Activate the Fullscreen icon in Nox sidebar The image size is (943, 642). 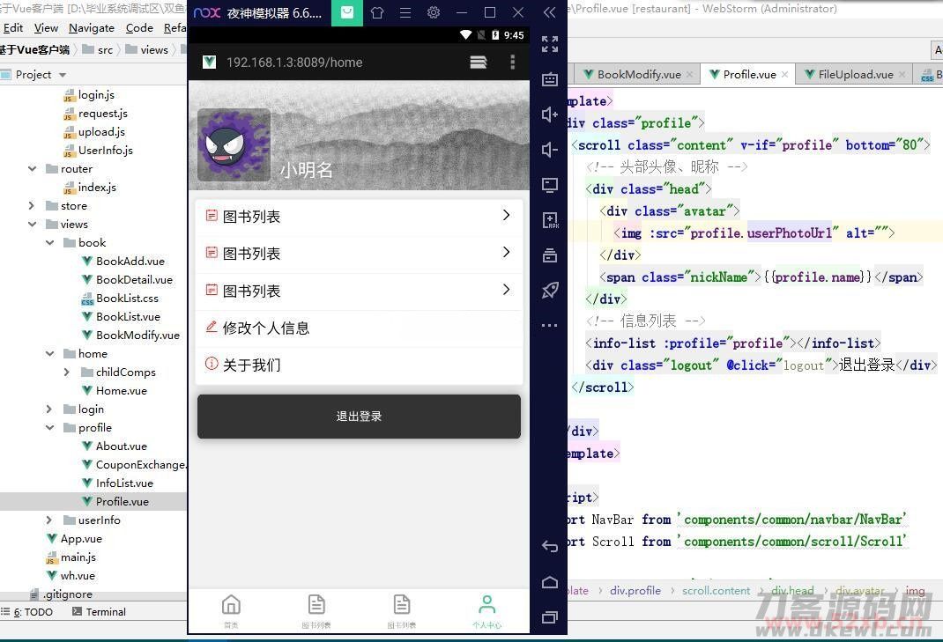[550, 44]
